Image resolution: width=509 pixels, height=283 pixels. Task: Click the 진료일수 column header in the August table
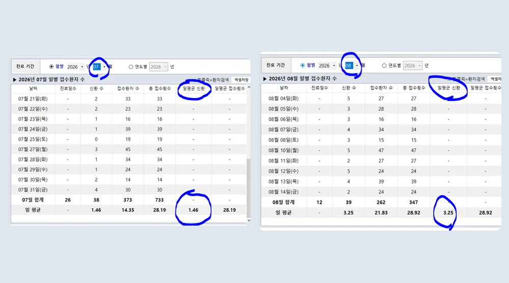(x=320, y=87)
